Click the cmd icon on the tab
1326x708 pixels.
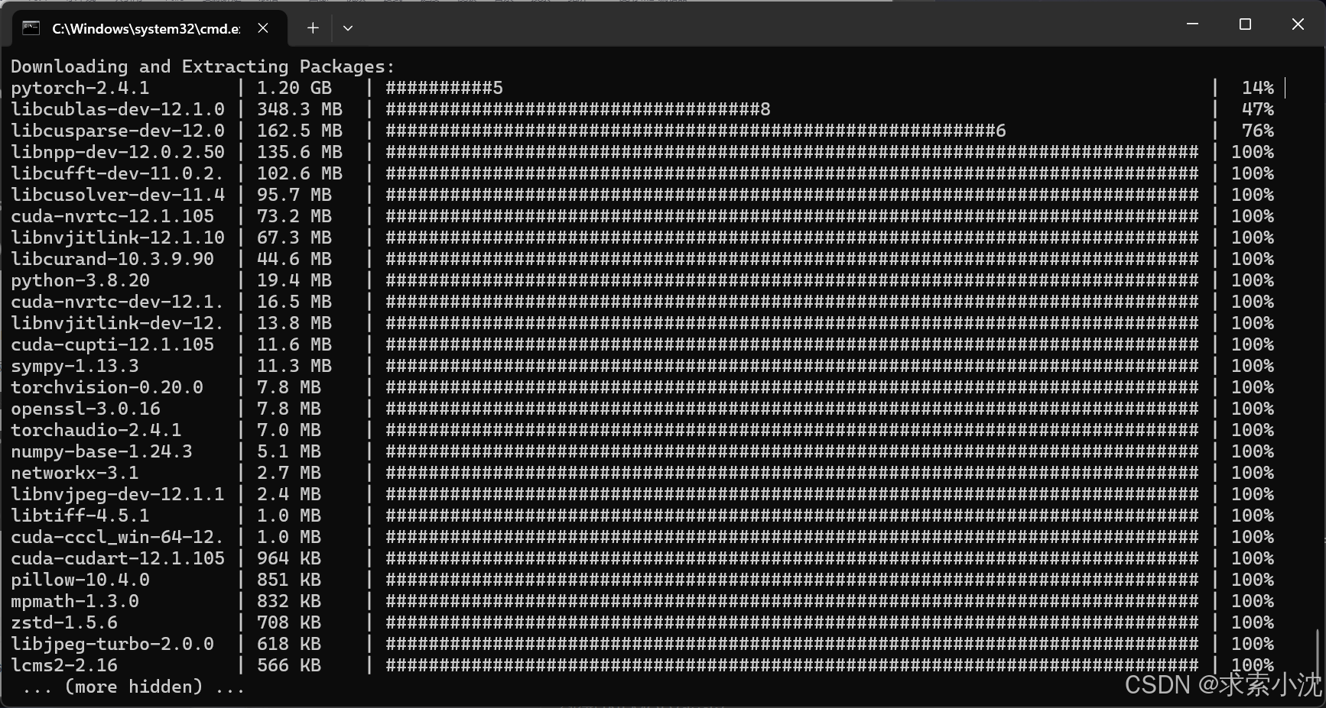click(x=31, y=28)
